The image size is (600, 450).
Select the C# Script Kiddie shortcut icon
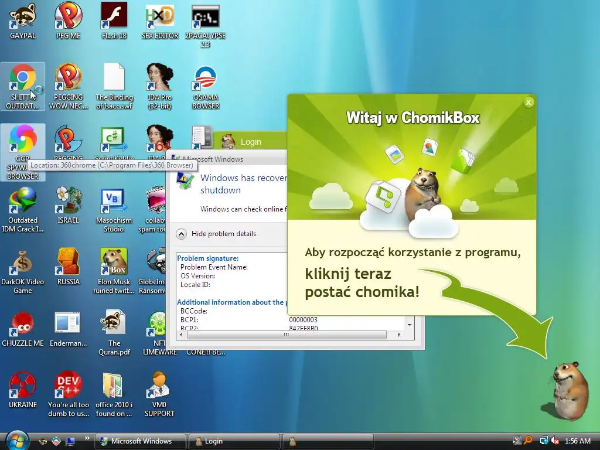point(114,140)
